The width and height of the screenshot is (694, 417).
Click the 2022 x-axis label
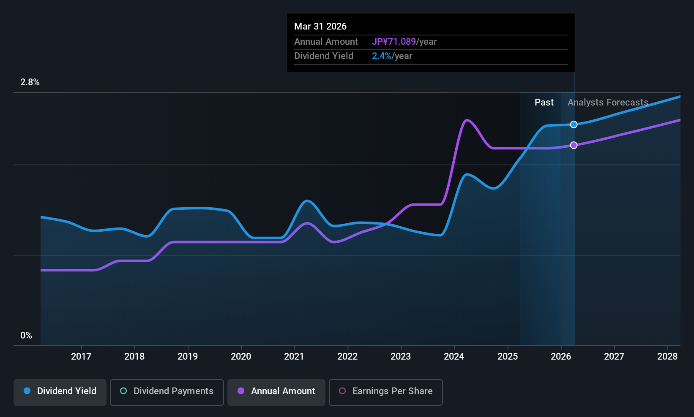[347, 357]
